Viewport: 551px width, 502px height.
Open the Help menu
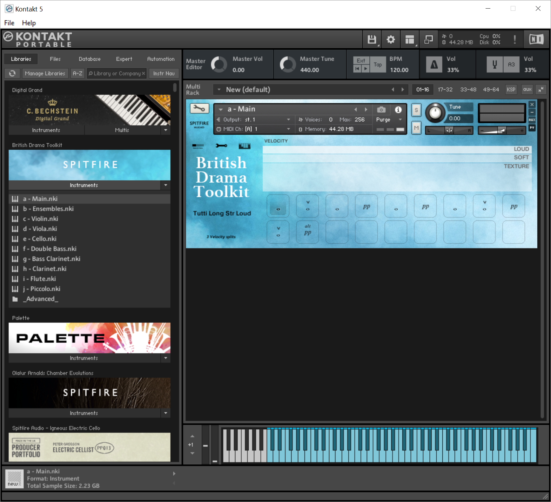coord(29,23)
